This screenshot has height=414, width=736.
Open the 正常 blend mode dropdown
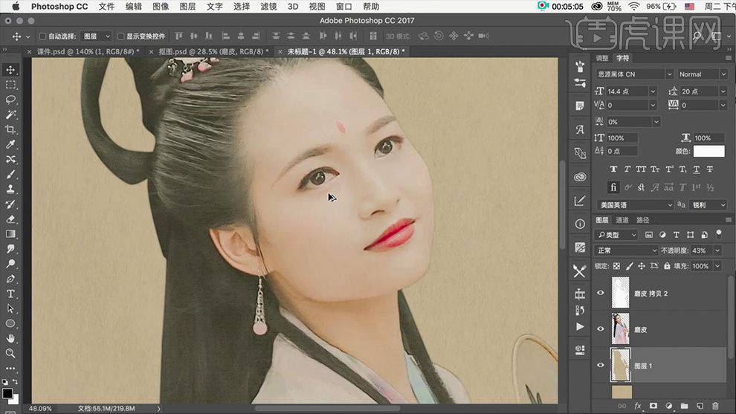coord(626,250)
